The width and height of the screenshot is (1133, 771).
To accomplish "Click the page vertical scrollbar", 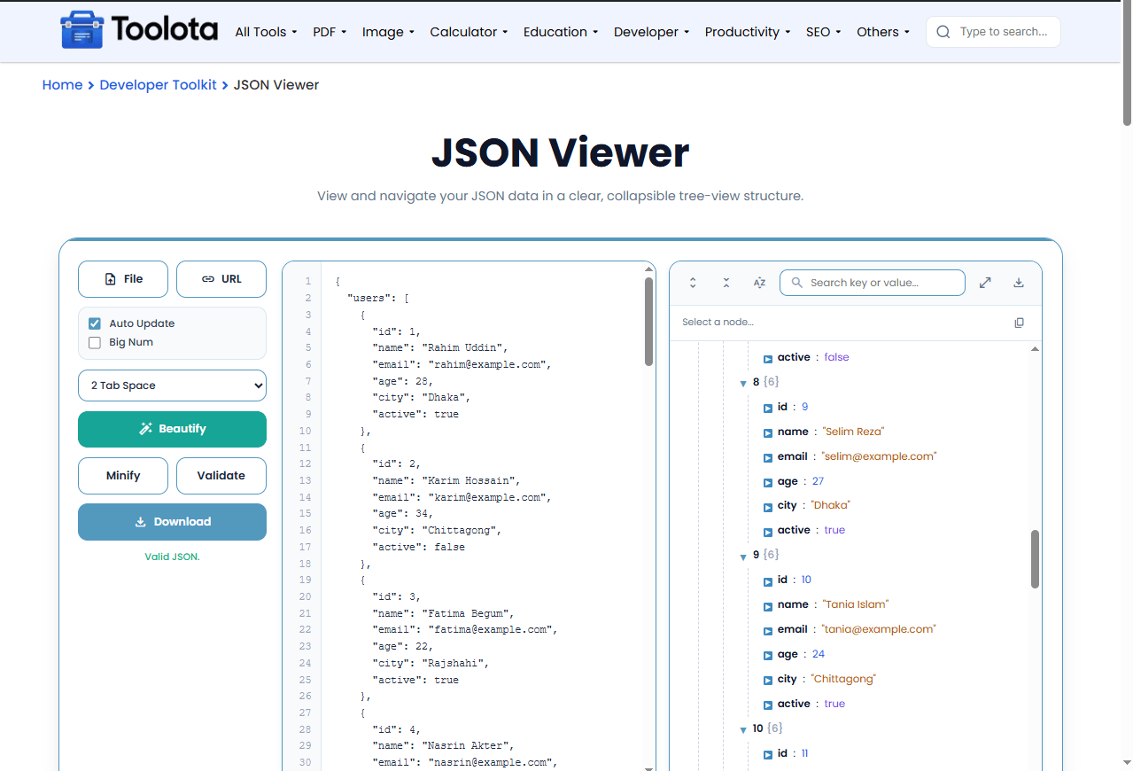I will pos(1127,64).
